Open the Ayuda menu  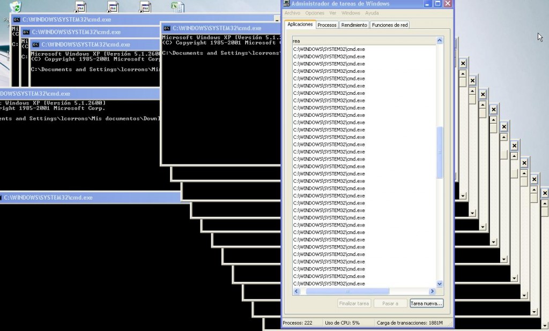tap(372, 13)
